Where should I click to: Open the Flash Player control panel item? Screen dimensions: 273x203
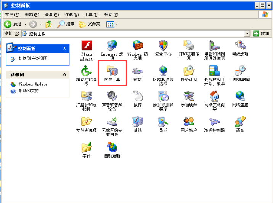tap(87, 50)
